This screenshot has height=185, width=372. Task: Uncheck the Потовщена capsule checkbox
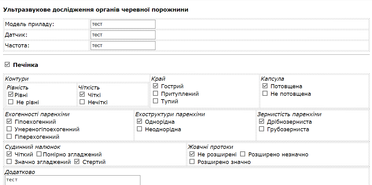[x=265, y=86]
